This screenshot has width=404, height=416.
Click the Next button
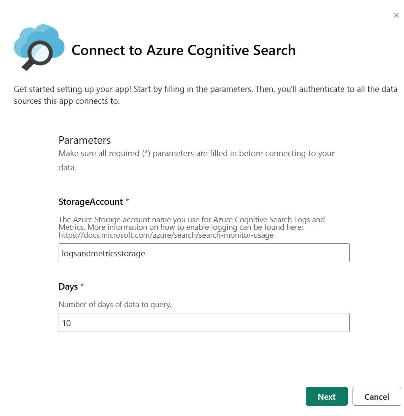tap(326, 396)
